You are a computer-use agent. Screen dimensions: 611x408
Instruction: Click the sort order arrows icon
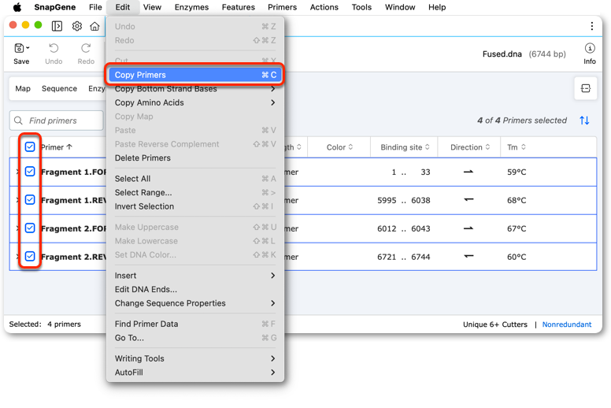coord(584,121)
